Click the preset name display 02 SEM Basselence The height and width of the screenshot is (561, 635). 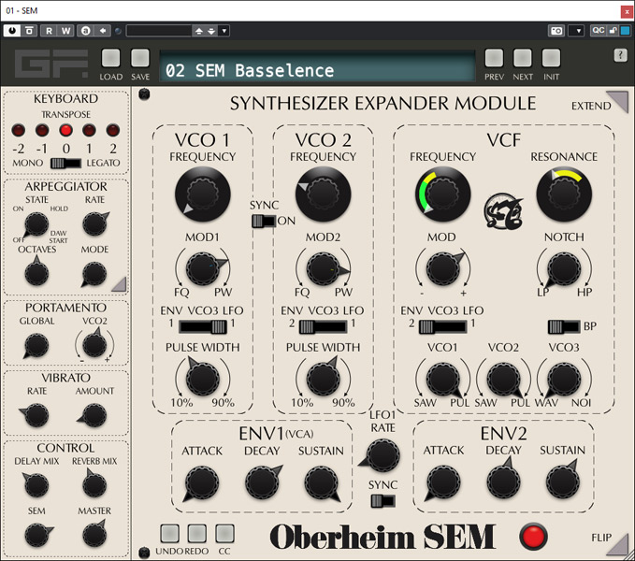click(316, 70)
